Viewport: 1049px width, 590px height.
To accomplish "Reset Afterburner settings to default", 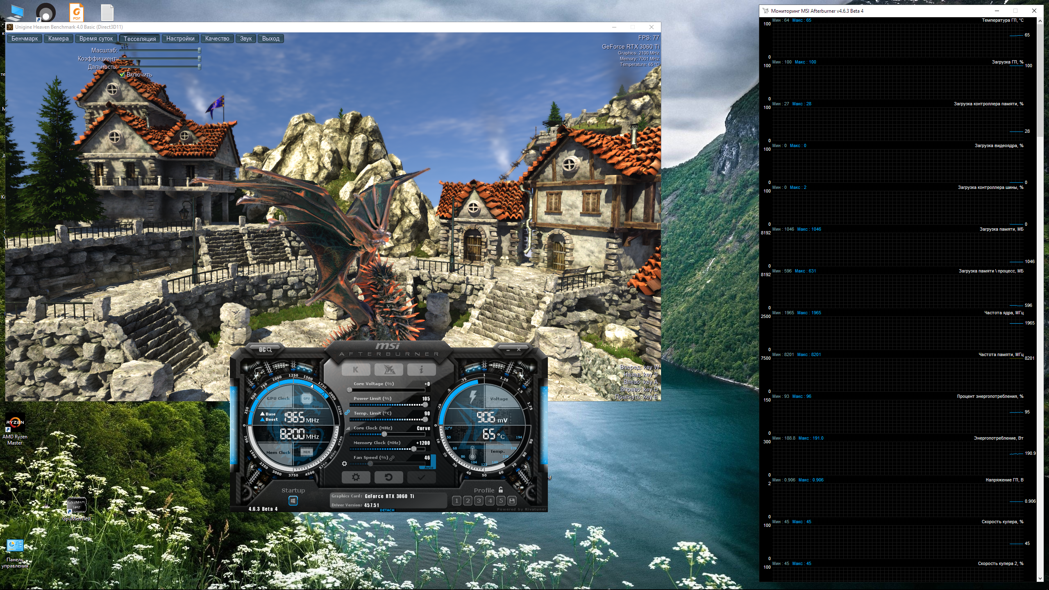I will 388,477.
